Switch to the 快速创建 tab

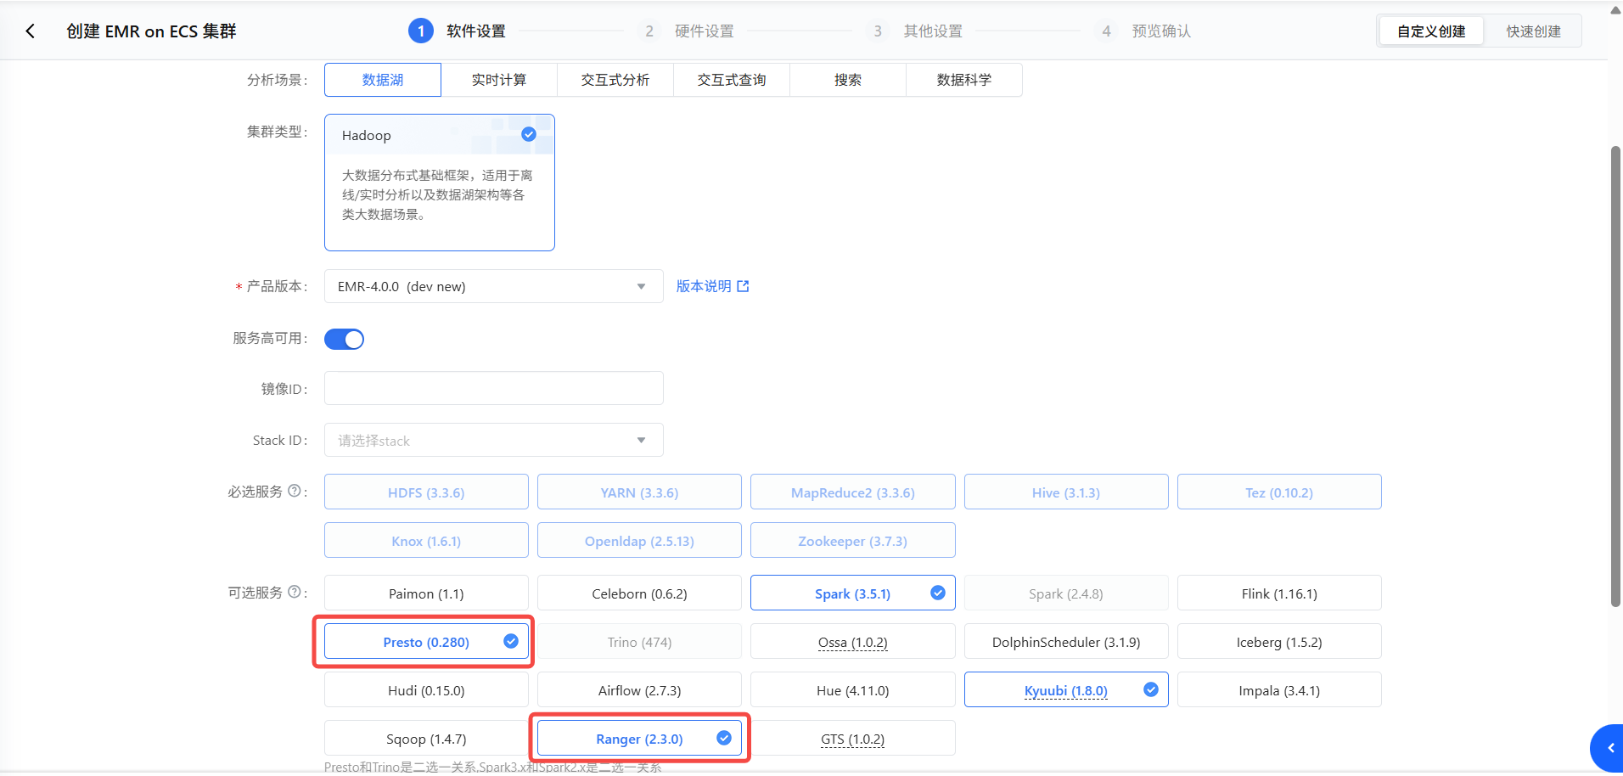coord(1533,31)
